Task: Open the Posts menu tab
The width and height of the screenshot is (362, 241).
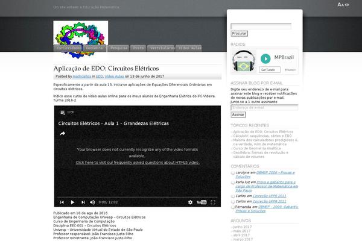Action: [x=138, y=48]
